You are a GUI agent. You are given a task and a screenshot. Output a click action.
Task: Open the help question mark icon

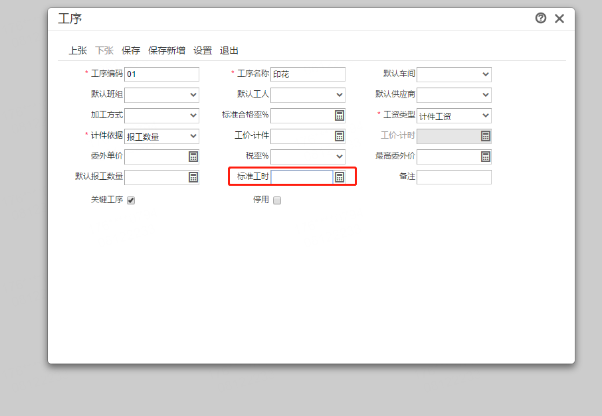[541, 18]
